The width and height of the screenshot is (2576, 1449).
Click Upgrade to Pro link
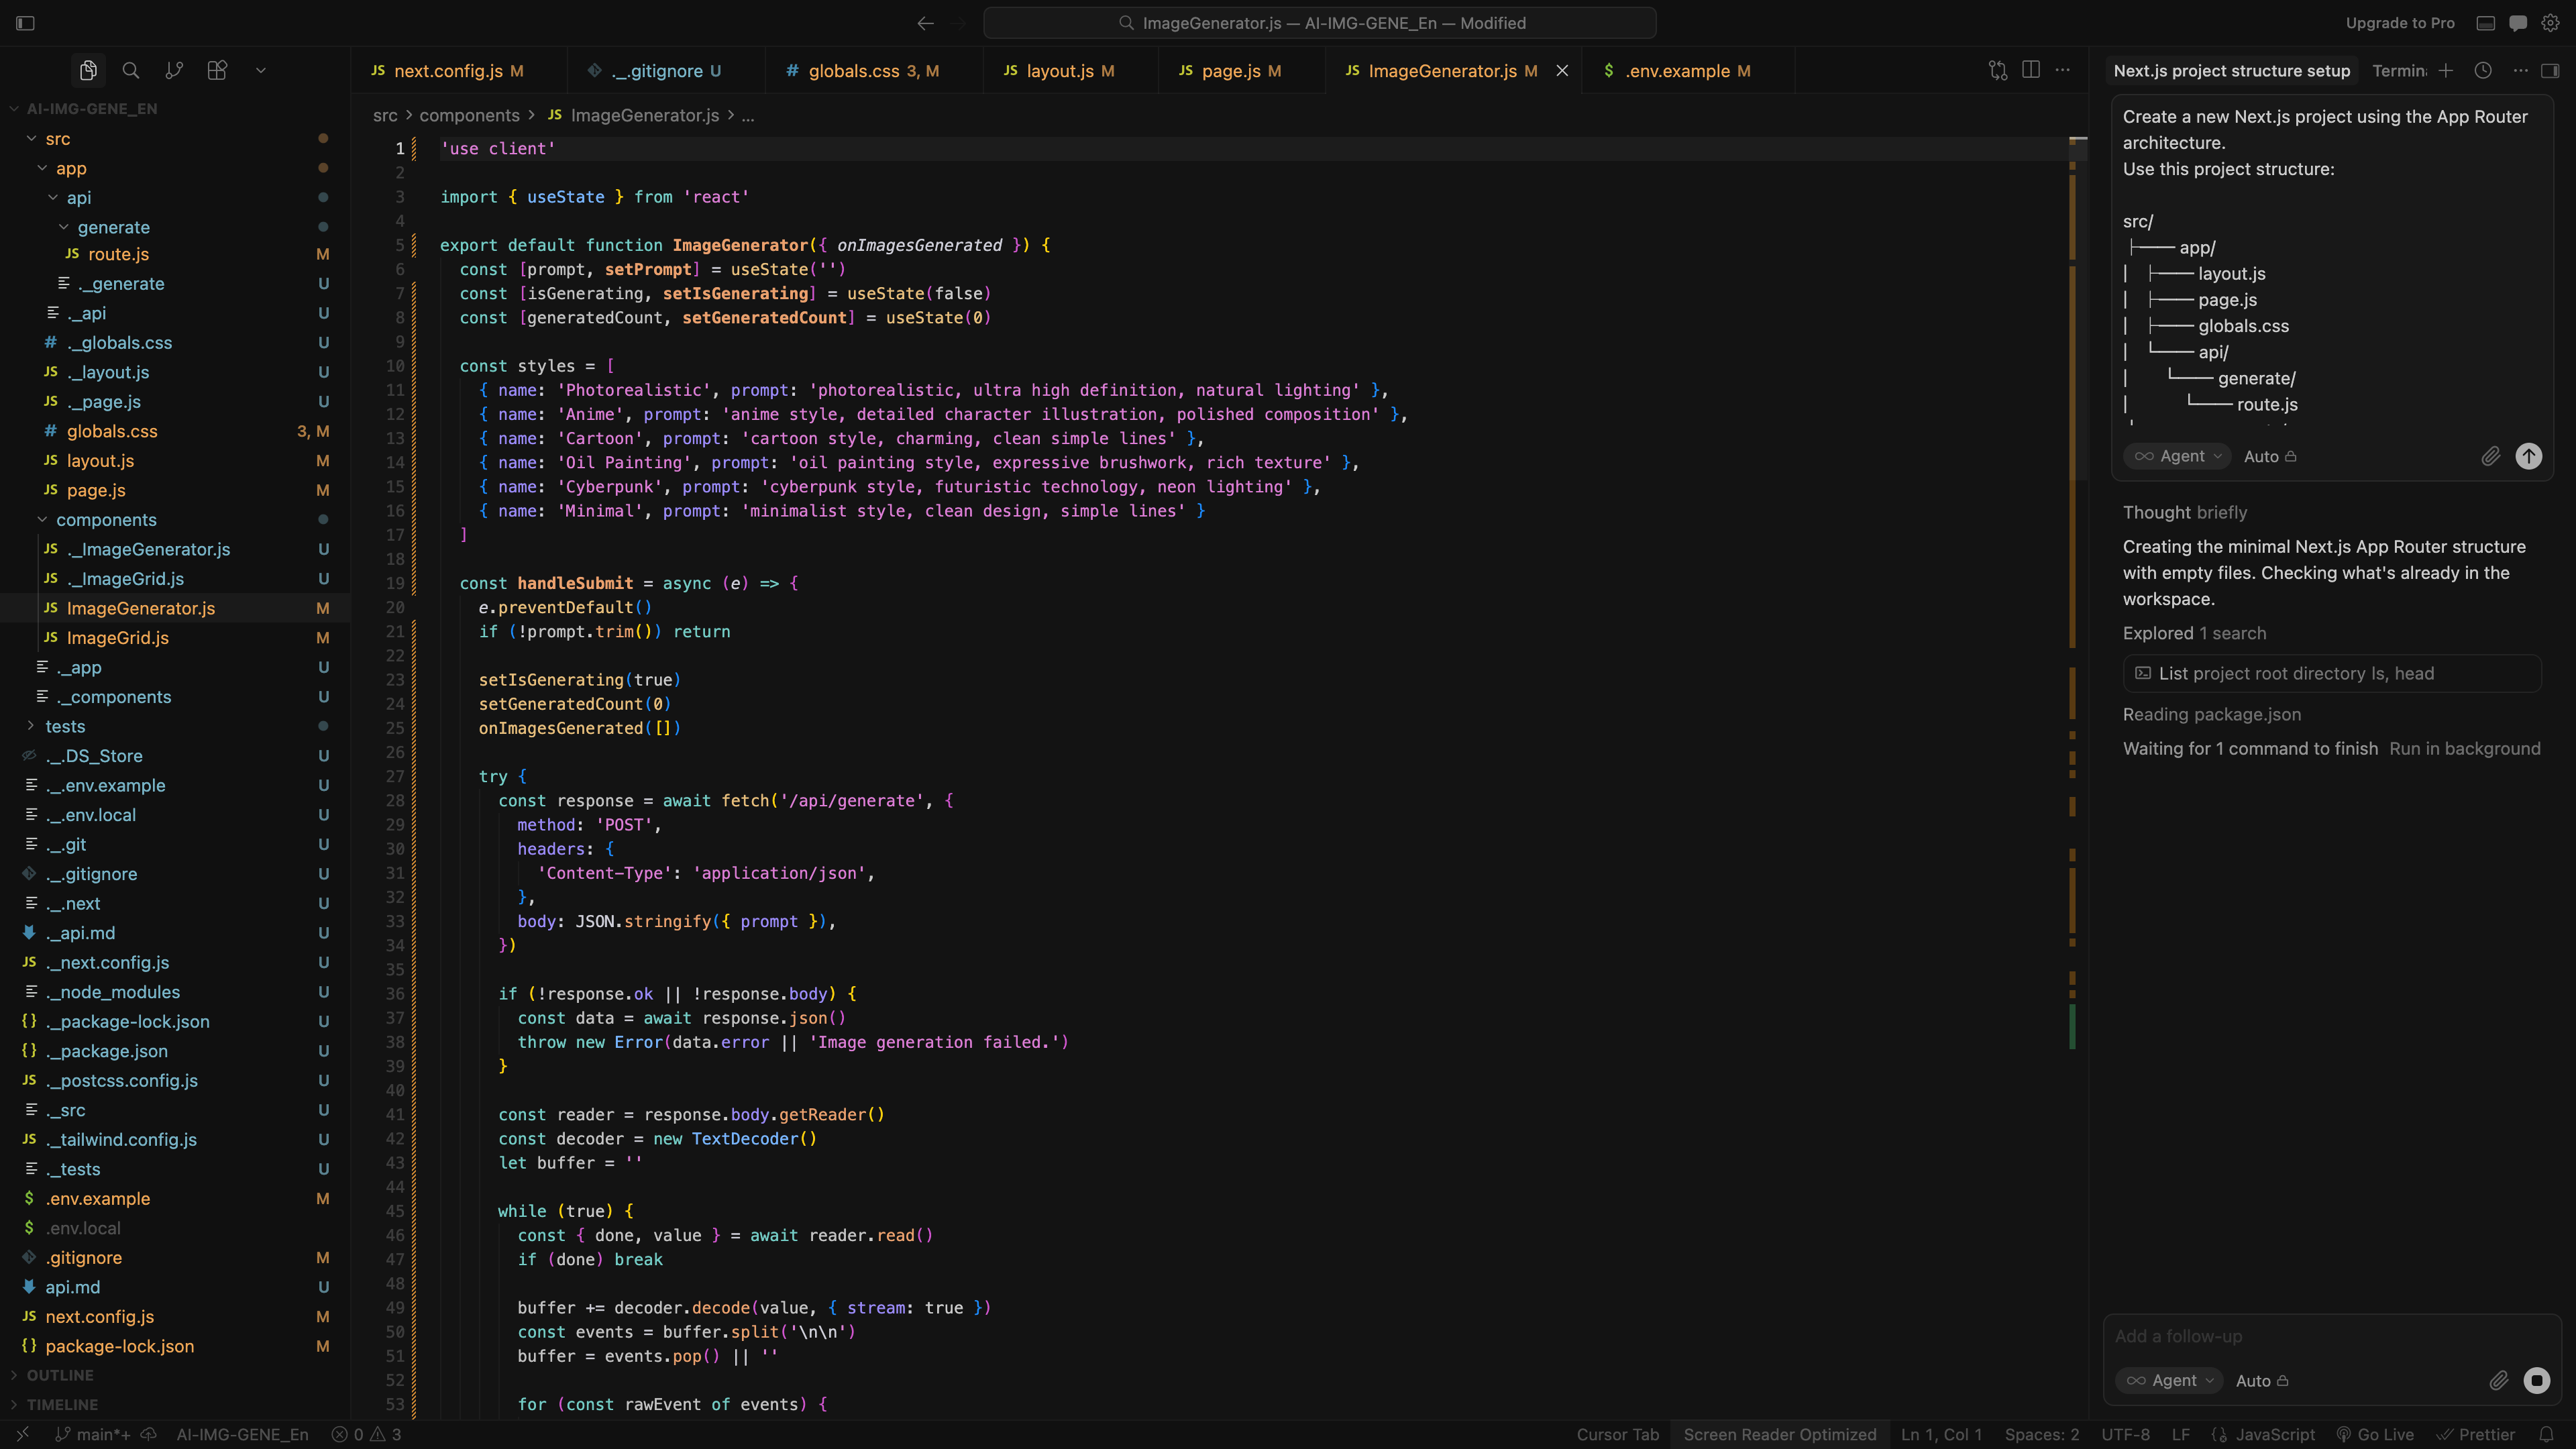2400,23
